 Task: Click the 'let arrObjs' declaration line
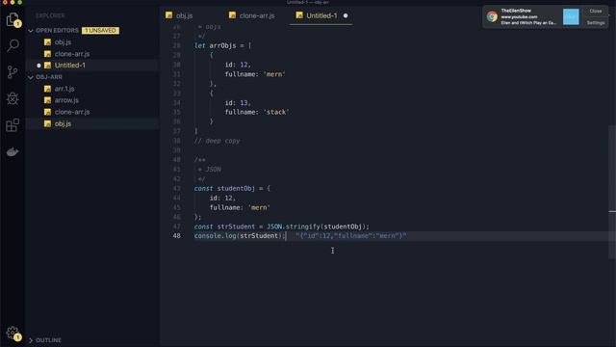222,45
